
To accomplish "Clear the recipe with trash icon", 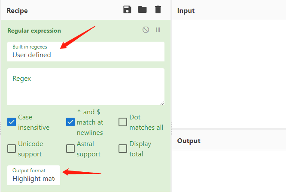I will pos(158,9).
